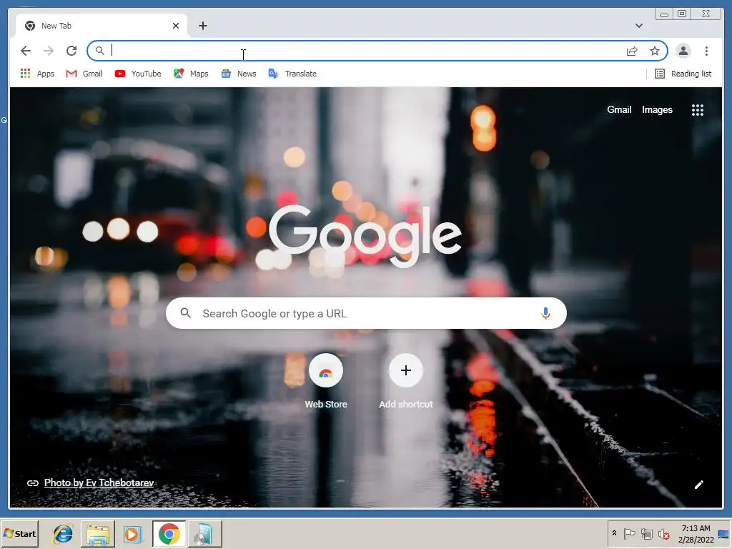
Task: Click the Add shortcut button
Action: point(406,381)
